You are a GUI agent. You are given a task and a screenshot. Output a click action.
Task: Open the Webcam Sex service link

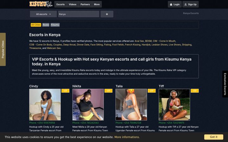54,48
